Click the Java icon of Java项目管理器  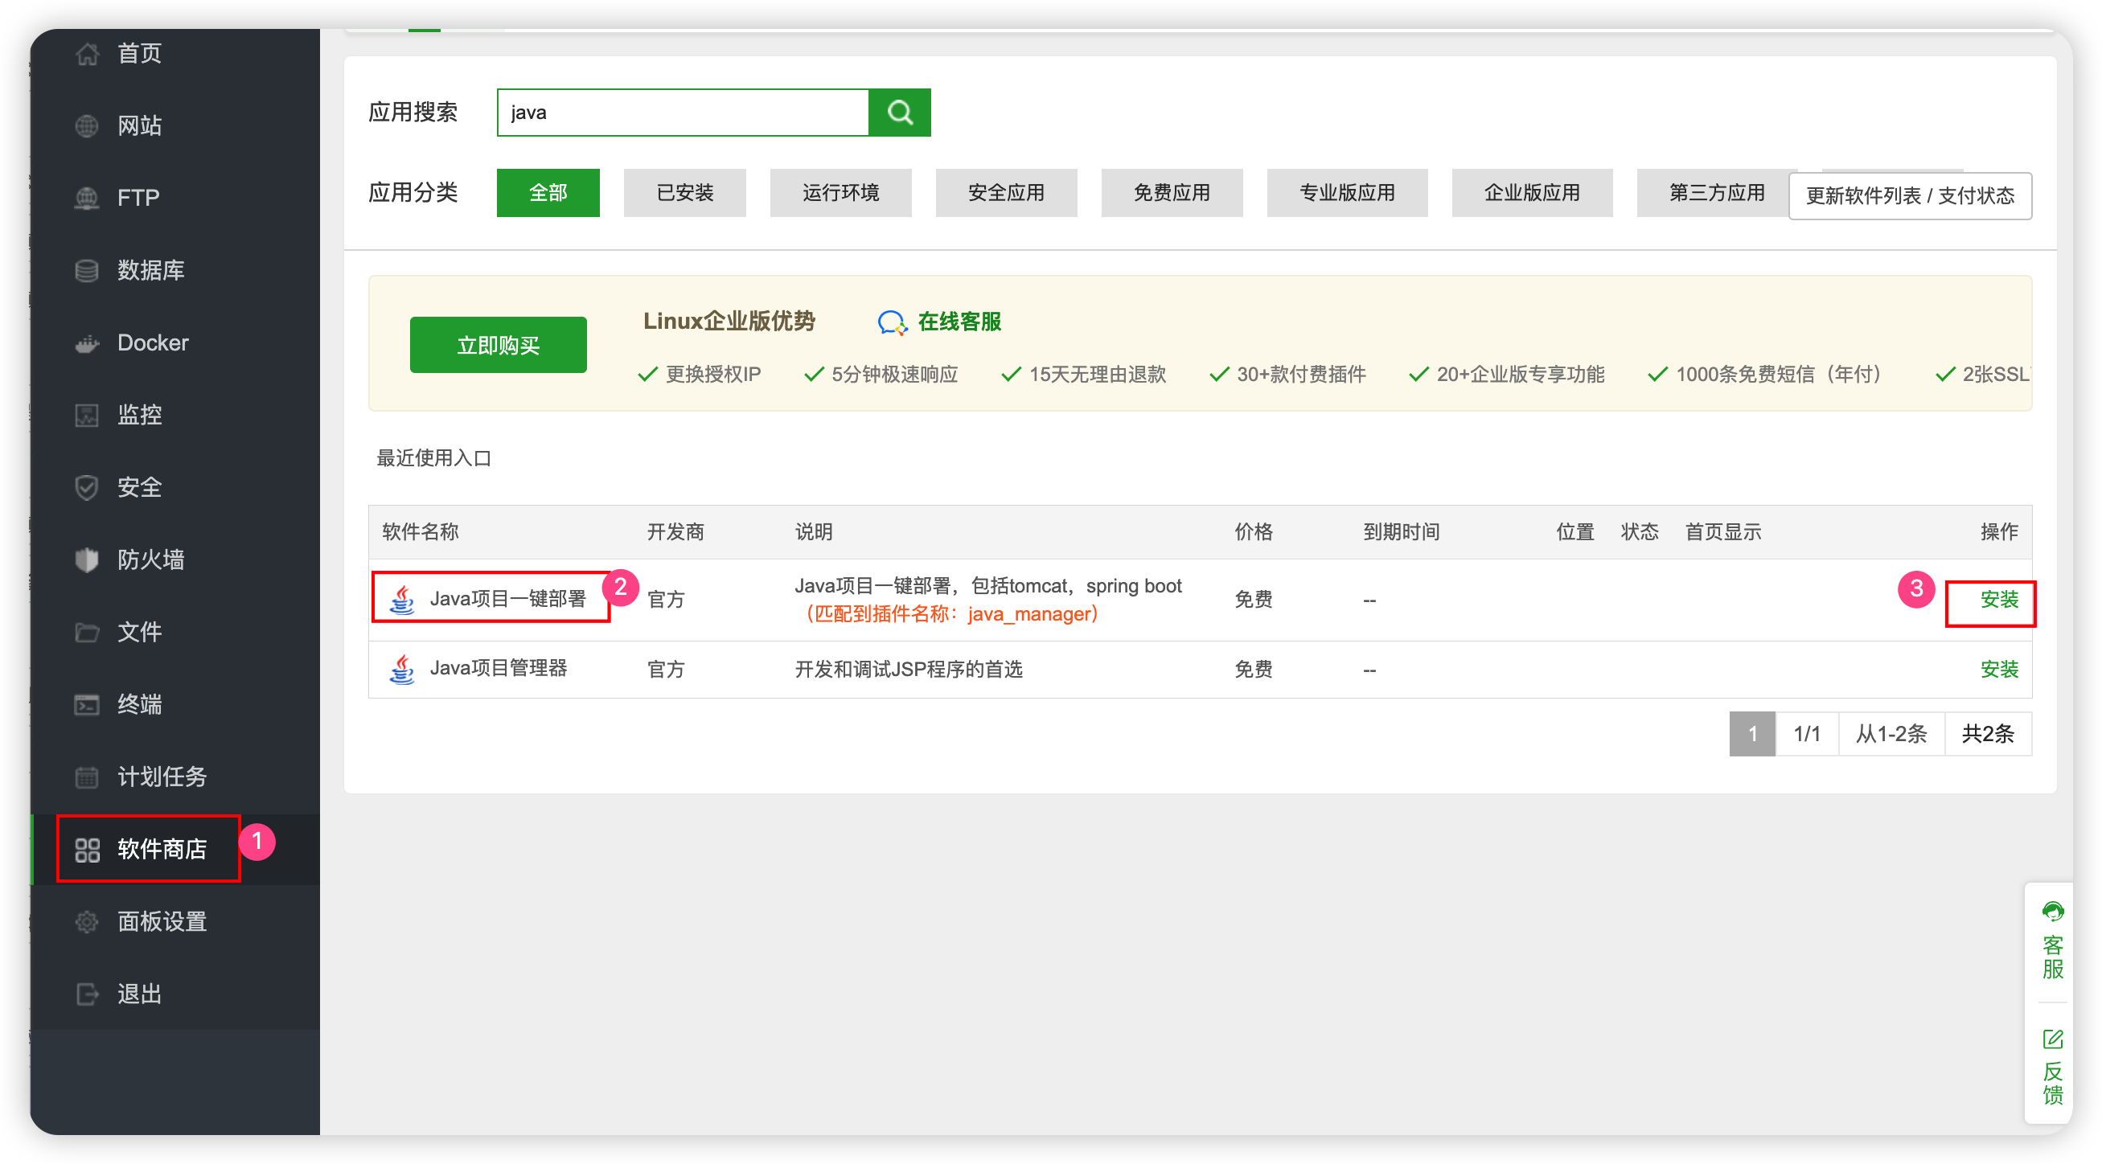tap(402, 670)
